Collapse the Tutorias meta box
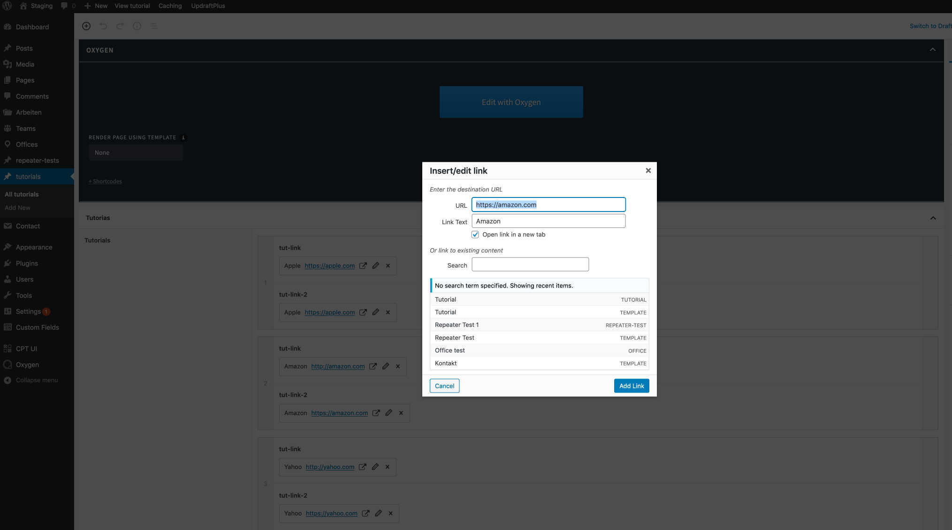Viewport: 952px width, 530px height. coord(933,218)
